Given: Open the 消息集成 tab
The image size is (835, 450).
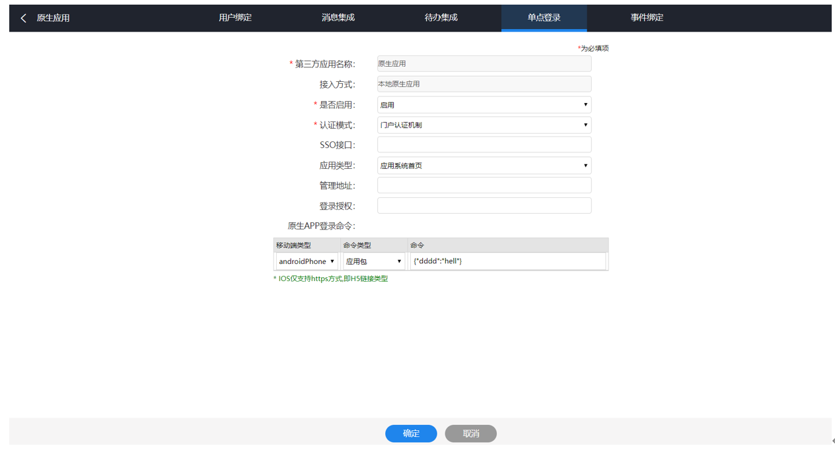Looking at the screenshot, I should click(338, 18).
